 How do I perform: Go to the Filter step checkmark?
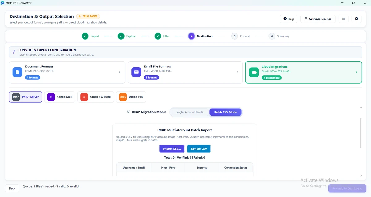coord(158,36)
